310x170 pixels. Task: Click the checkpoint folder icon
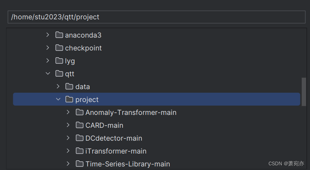coord(59,48)
